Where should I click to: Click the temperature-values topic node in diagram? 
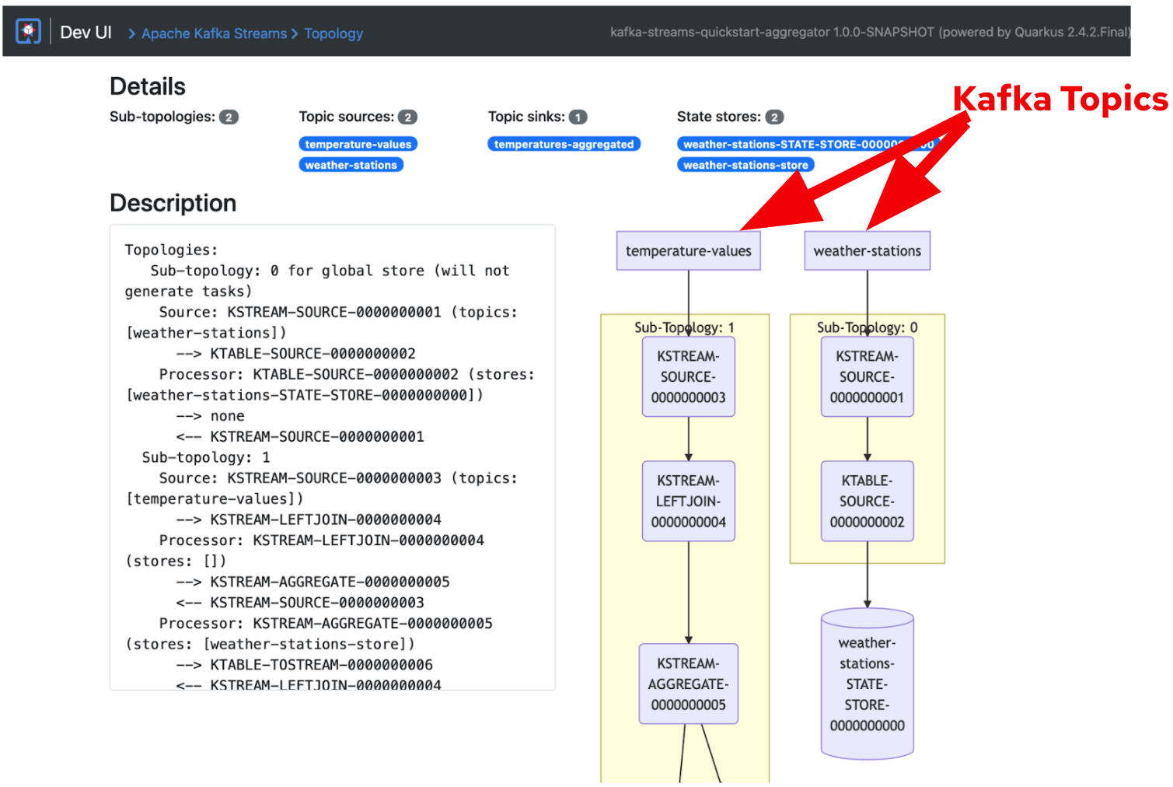[688, 251]
